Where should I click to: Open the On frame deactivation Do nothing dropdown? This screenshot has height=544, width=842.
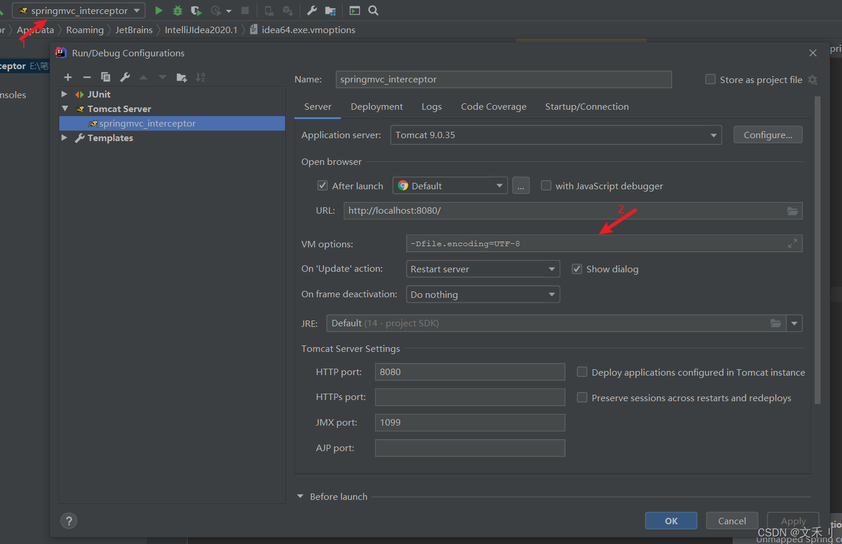[x=483, y=294]
